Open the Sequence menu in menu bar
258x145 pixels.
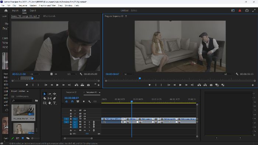[x=23, y=6]
